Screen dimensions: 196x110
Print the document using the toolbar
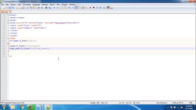(23, 8)
